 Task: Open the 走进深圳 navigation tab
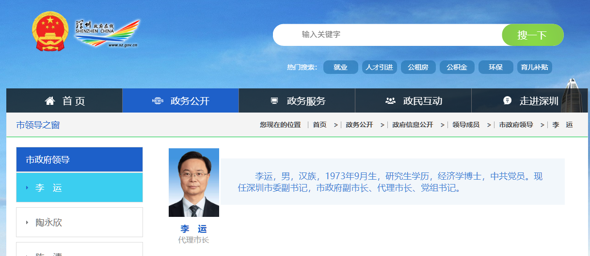click(x=529, y=100)
